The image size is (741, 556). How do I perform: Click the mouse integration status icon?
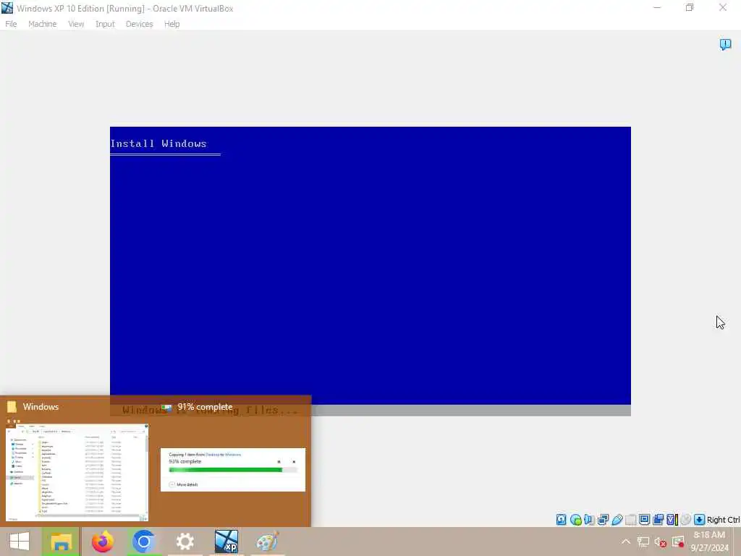click(x=686, y=520)
